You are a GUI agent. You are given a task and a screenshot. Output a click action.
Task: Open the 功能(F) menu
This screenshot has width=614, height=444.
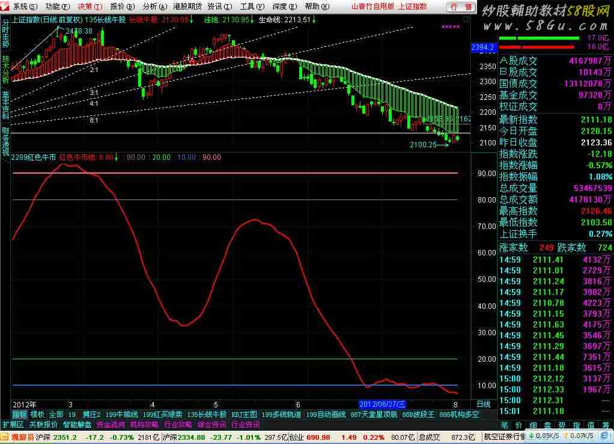pos(58,7)
